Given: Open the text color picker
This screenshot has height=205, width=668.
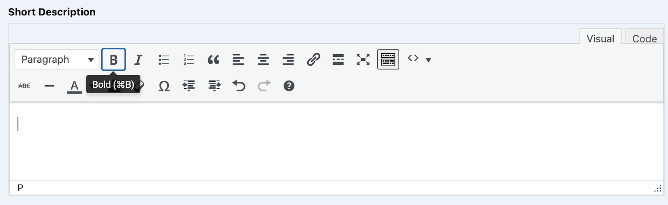Looking at the screenshot, I should click(74, 86).
